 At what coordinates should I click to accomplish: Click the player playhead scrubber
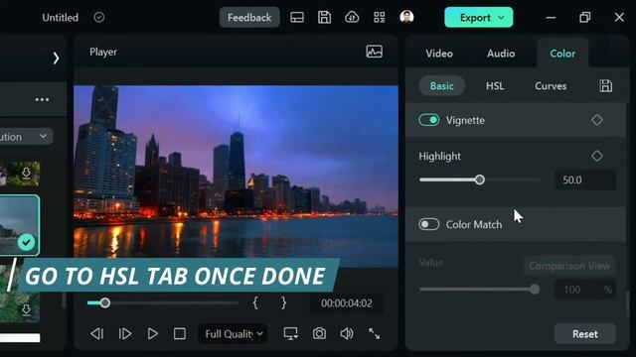(x=105, y=302)
